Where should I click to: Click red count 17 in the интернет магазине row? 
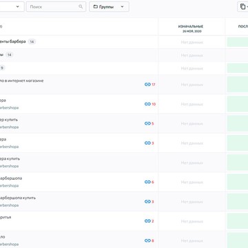point(154,85)
